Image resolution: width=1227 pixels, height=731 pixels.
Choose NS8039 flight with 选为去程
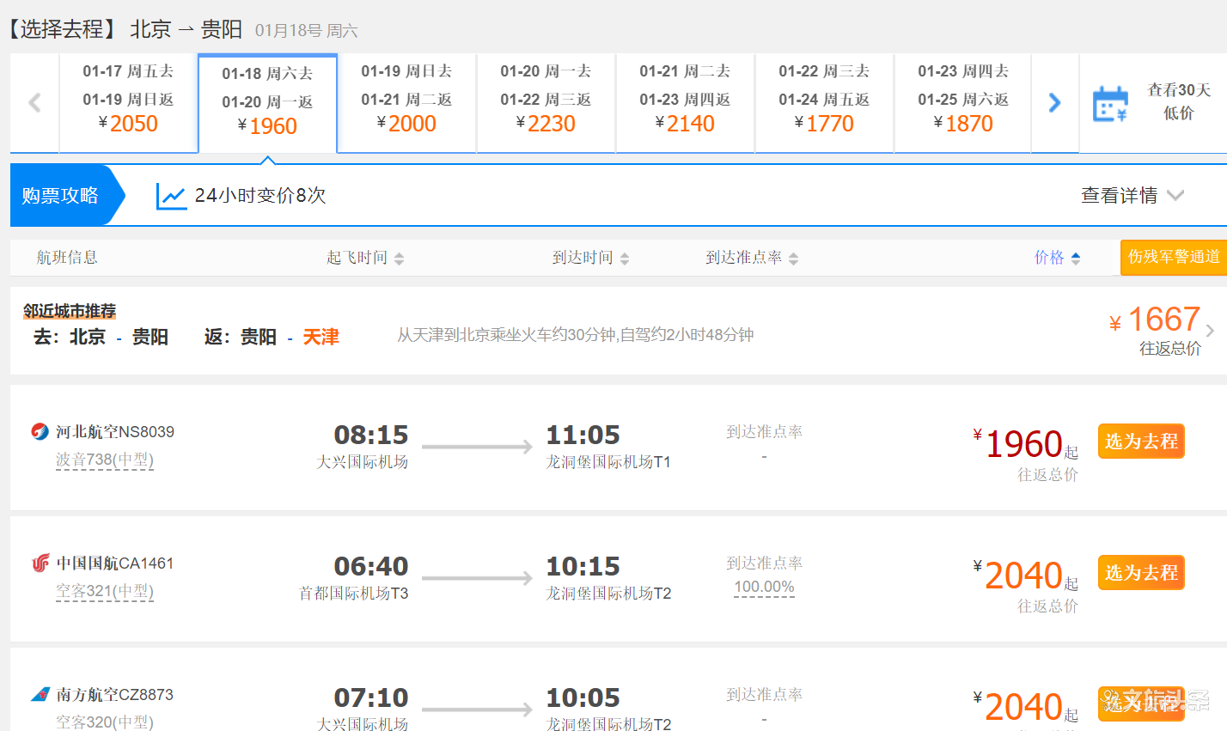[x=1141, y=442]
